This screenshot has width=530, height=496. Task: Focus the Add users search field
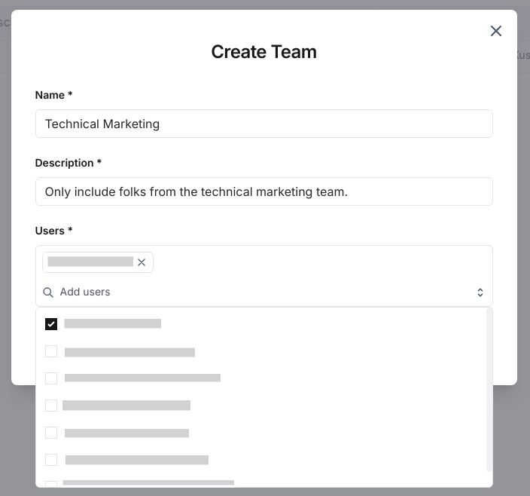click(263, 292)
